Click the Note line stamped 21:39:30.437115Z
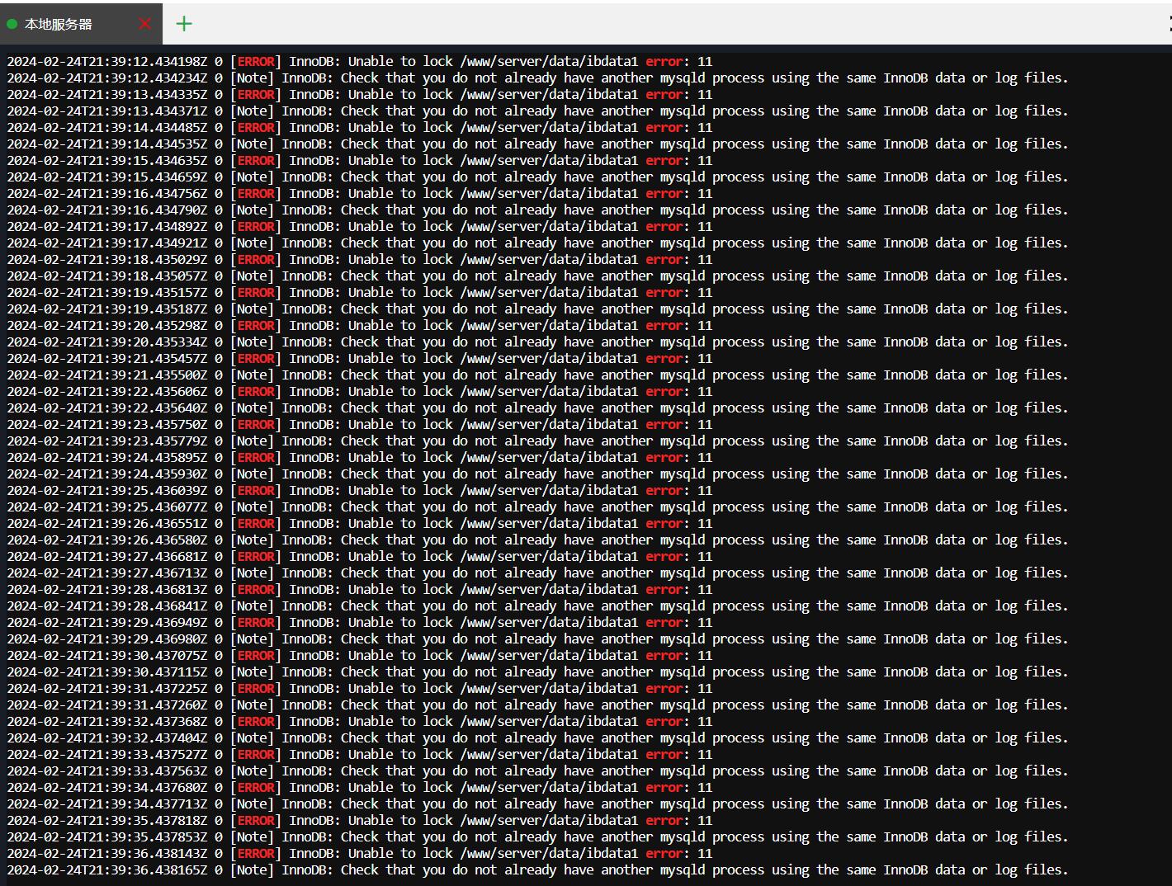1172x886 pixels. [537, 672]
